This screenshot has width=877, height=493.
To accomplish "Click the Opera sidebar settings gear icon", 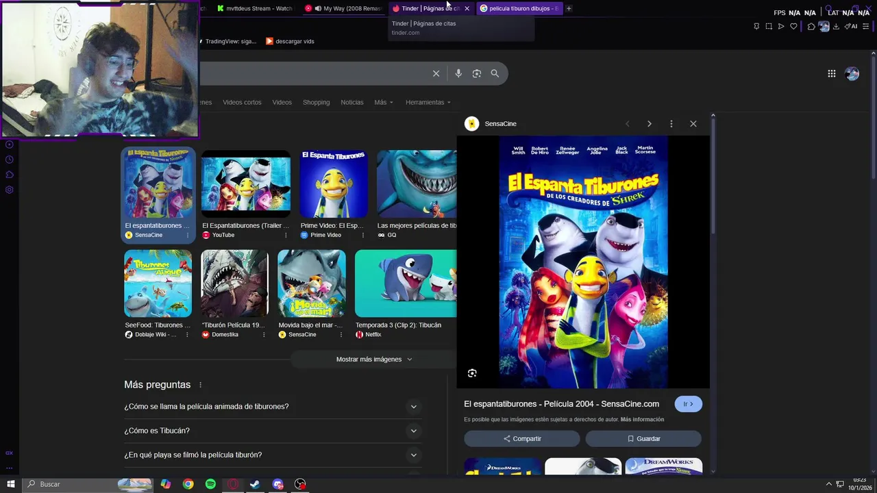I will (10, 190).
